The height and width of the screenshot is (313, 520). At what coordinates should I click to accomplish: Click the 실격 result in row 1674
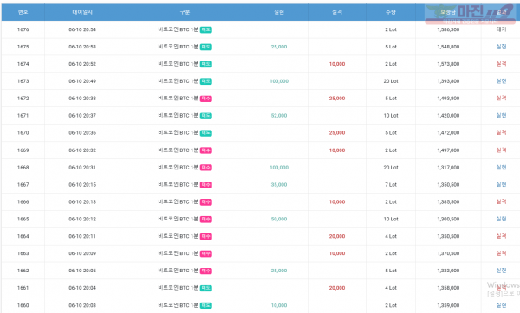501,63
